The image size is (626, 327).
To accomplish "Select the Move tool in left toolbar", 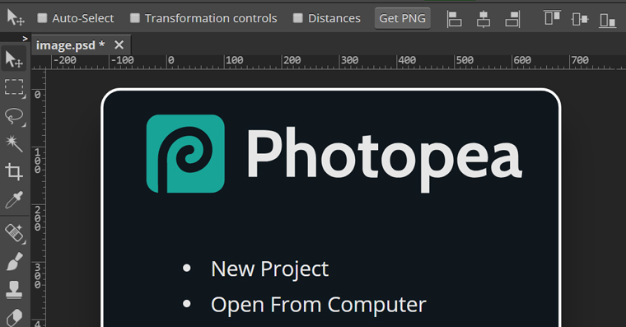I will (x=14, y=59).
